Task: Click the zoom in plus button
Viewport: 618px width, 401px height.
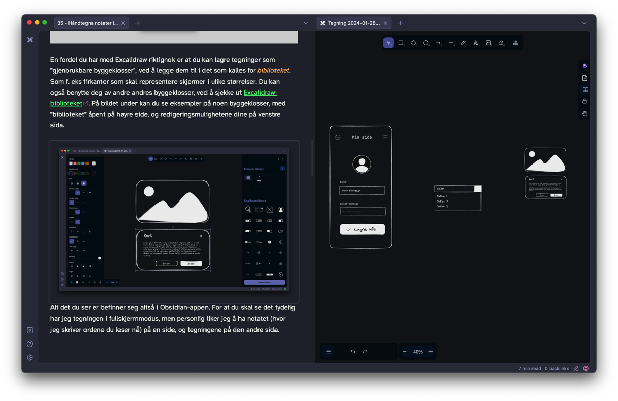Action: tap(431, 352)
